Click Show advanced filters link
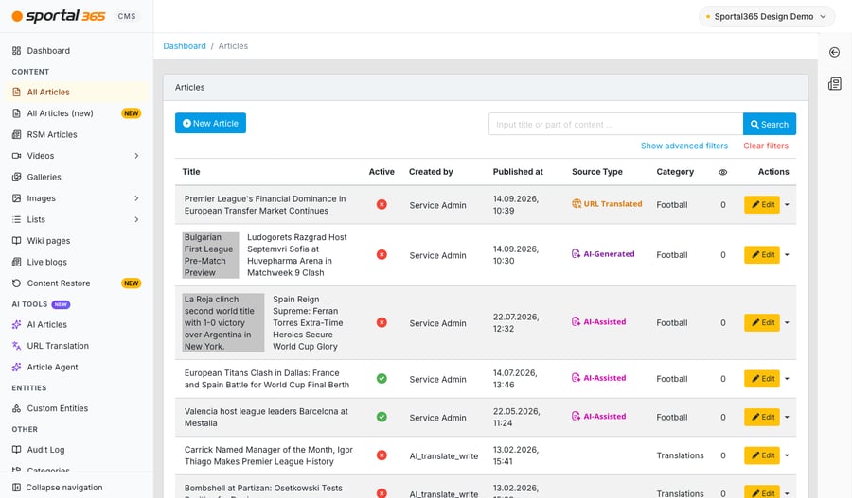 point(684,146)
